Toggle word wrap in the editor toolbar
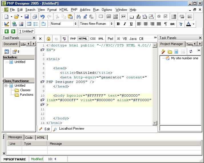 click(x=64, y=39)
